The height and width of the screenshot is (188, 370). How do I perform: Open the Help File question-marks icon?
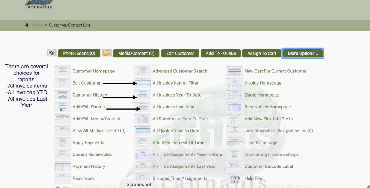click(235, 179)
